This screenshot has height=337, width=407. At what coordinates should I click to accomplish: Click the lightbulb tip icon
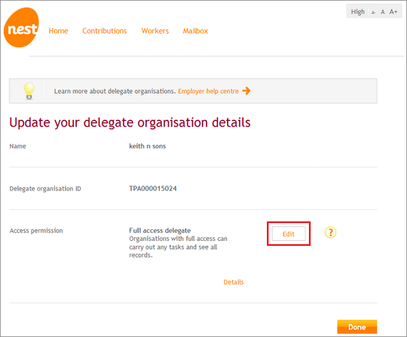tap(29, 91)
